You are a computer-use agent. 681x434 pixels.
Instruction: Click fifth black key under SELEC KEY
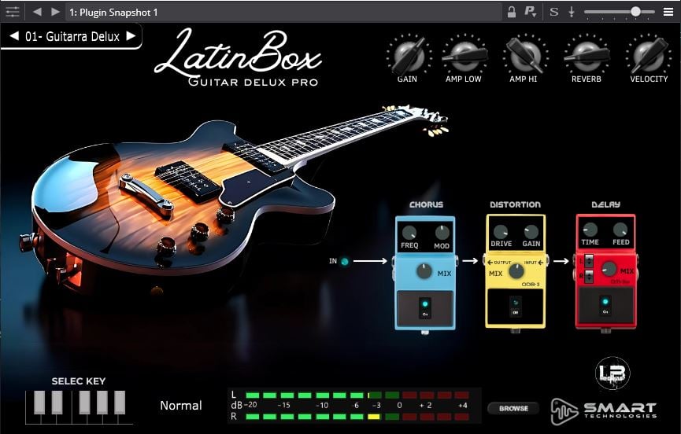tap(120, 403)
